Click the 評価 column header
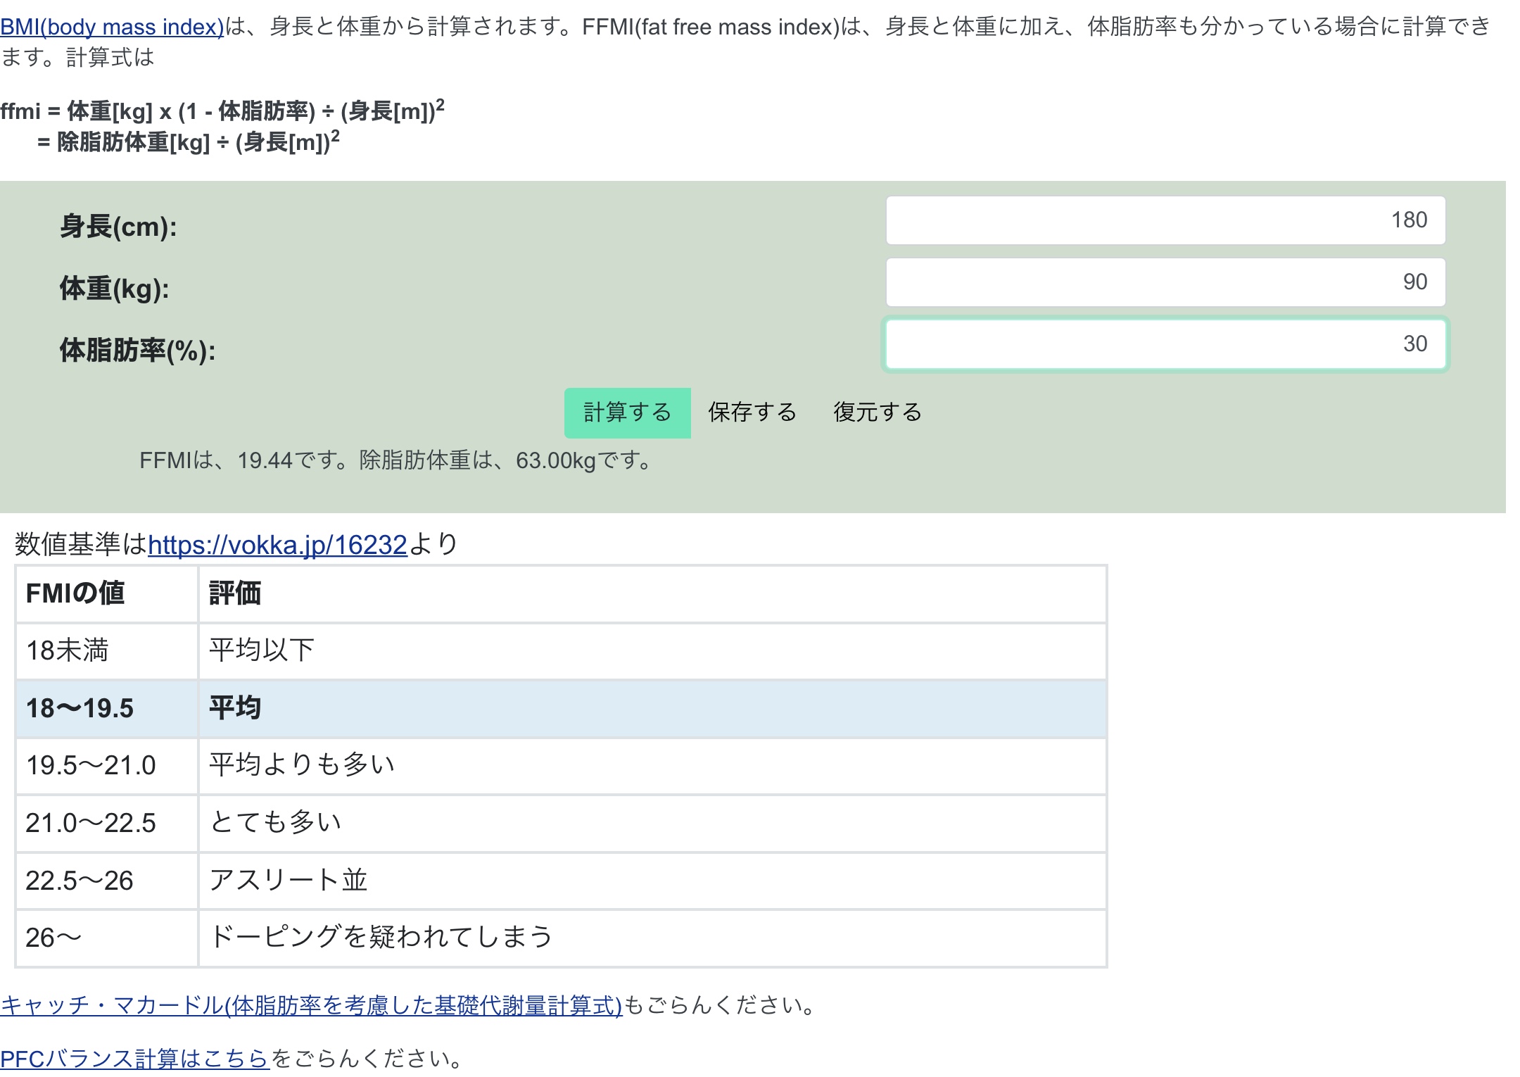 point(235,593)
